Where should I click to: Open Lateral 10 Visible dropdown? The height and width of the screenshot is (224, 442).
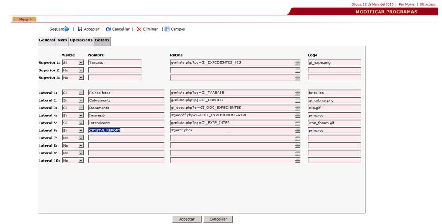pyautogui.click(x=73, y=161)
